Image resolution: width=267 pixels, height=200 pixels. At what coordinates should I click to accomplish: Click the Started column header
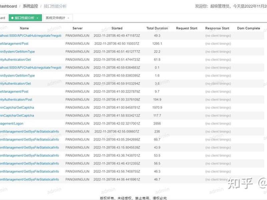[x=117, y=28]
